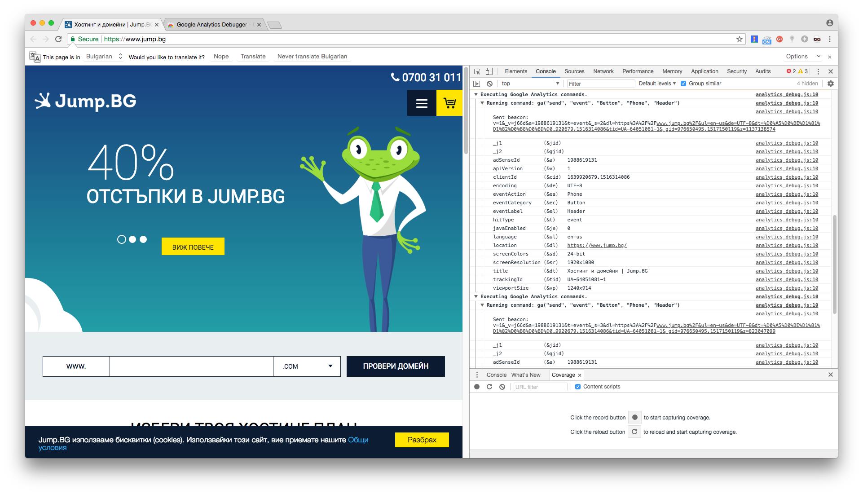Toggle the Group similar checkbox
The image size is (863, 494).
click(683, 84)
